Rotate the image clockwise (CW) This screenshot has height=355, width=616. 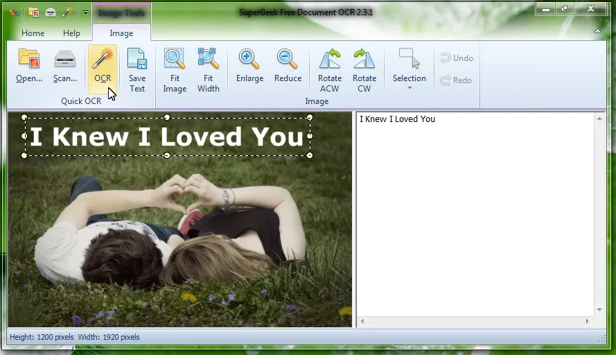(x=364, y=70)
